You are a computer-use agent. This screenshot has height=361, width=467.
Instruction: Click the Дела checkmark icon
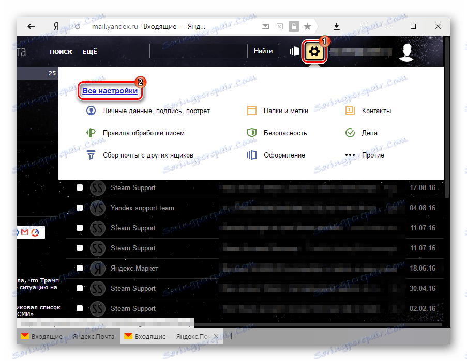tap(350, 133)
